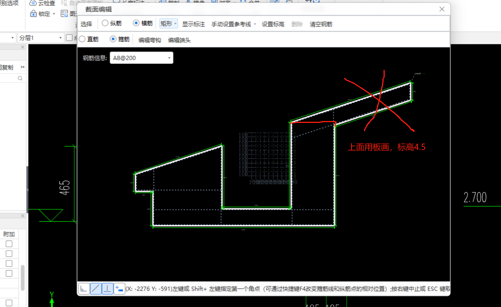501x307 pixels.
Task: Click the 选择 tool in section editor
Action: click(x=86, y=24)
